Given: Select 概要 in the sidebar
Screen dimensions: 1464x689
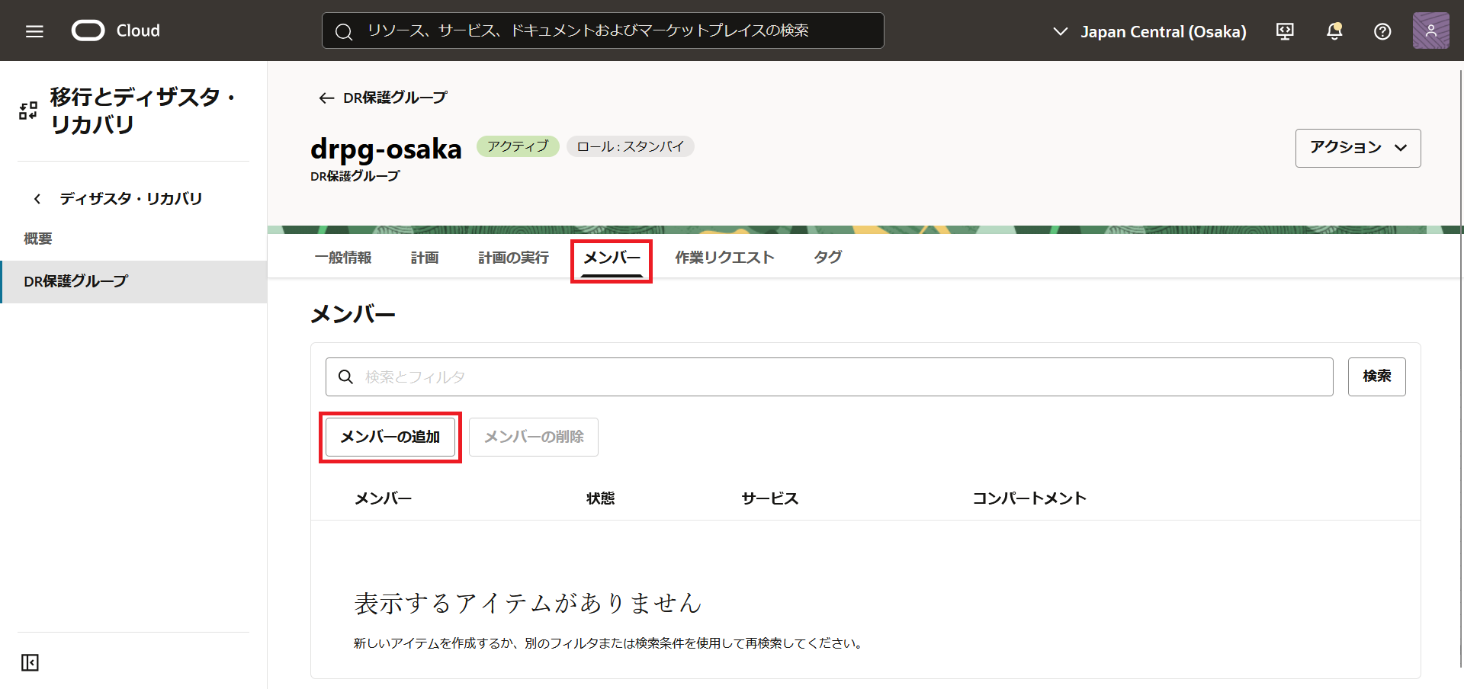Looking at the screenshot, I should pos(38,239).
